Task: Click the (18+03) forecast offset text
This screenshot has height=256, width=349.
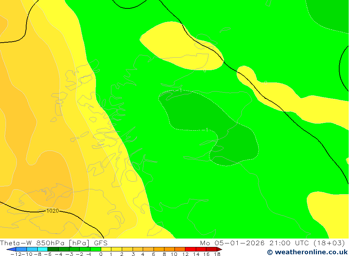Action: [x=329, y=243]
